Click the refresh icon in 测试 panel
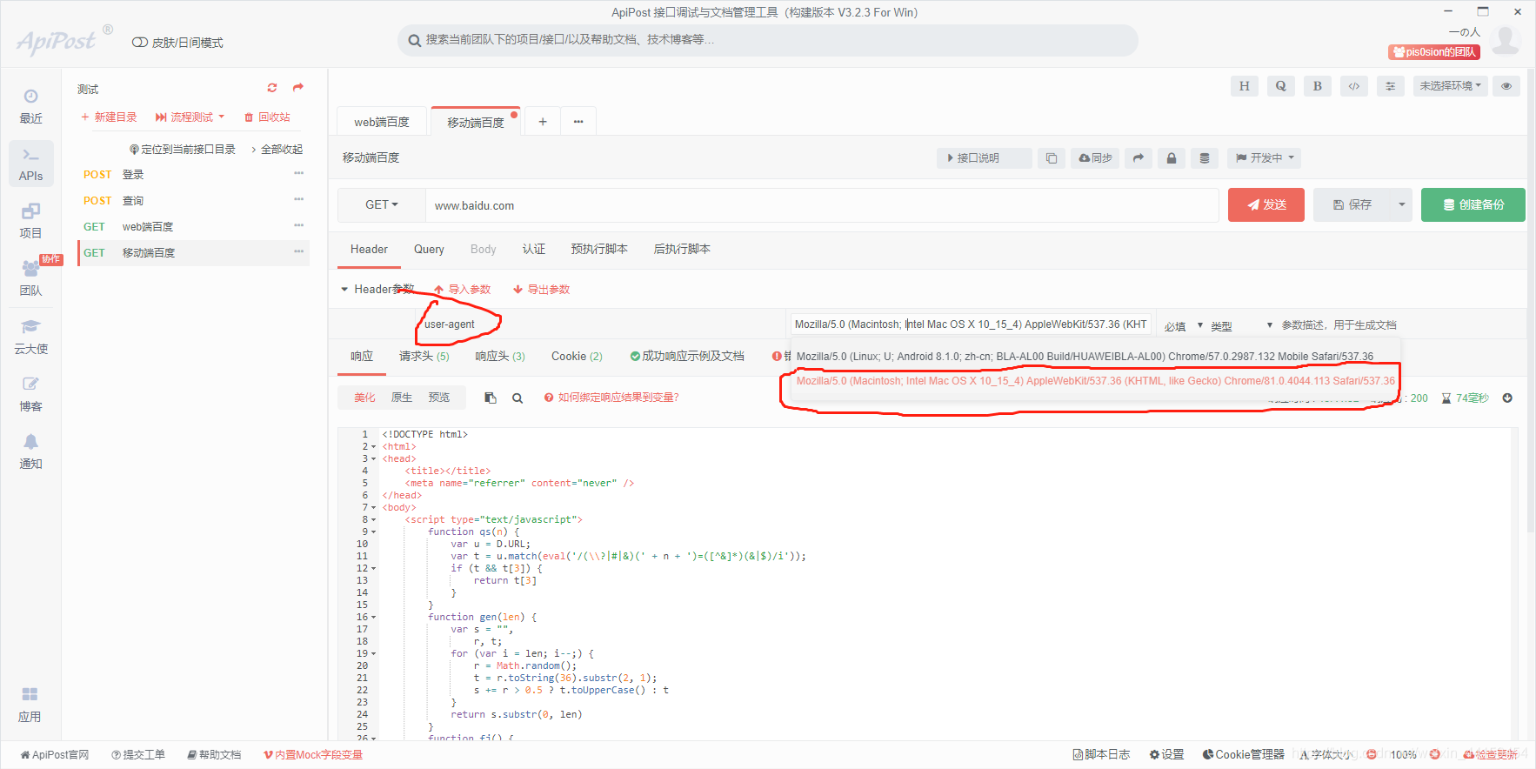Screen dimensions: 1536x769 272,88
